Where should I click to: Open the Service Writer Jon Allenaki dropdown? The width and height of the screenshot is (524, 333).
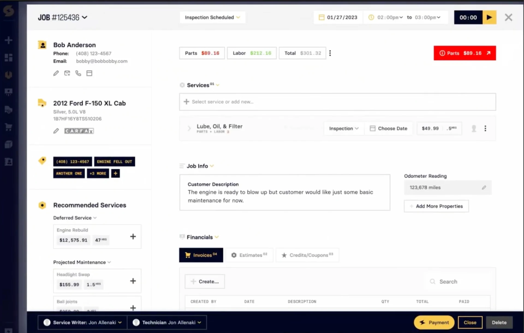click(x=82, y=323)
